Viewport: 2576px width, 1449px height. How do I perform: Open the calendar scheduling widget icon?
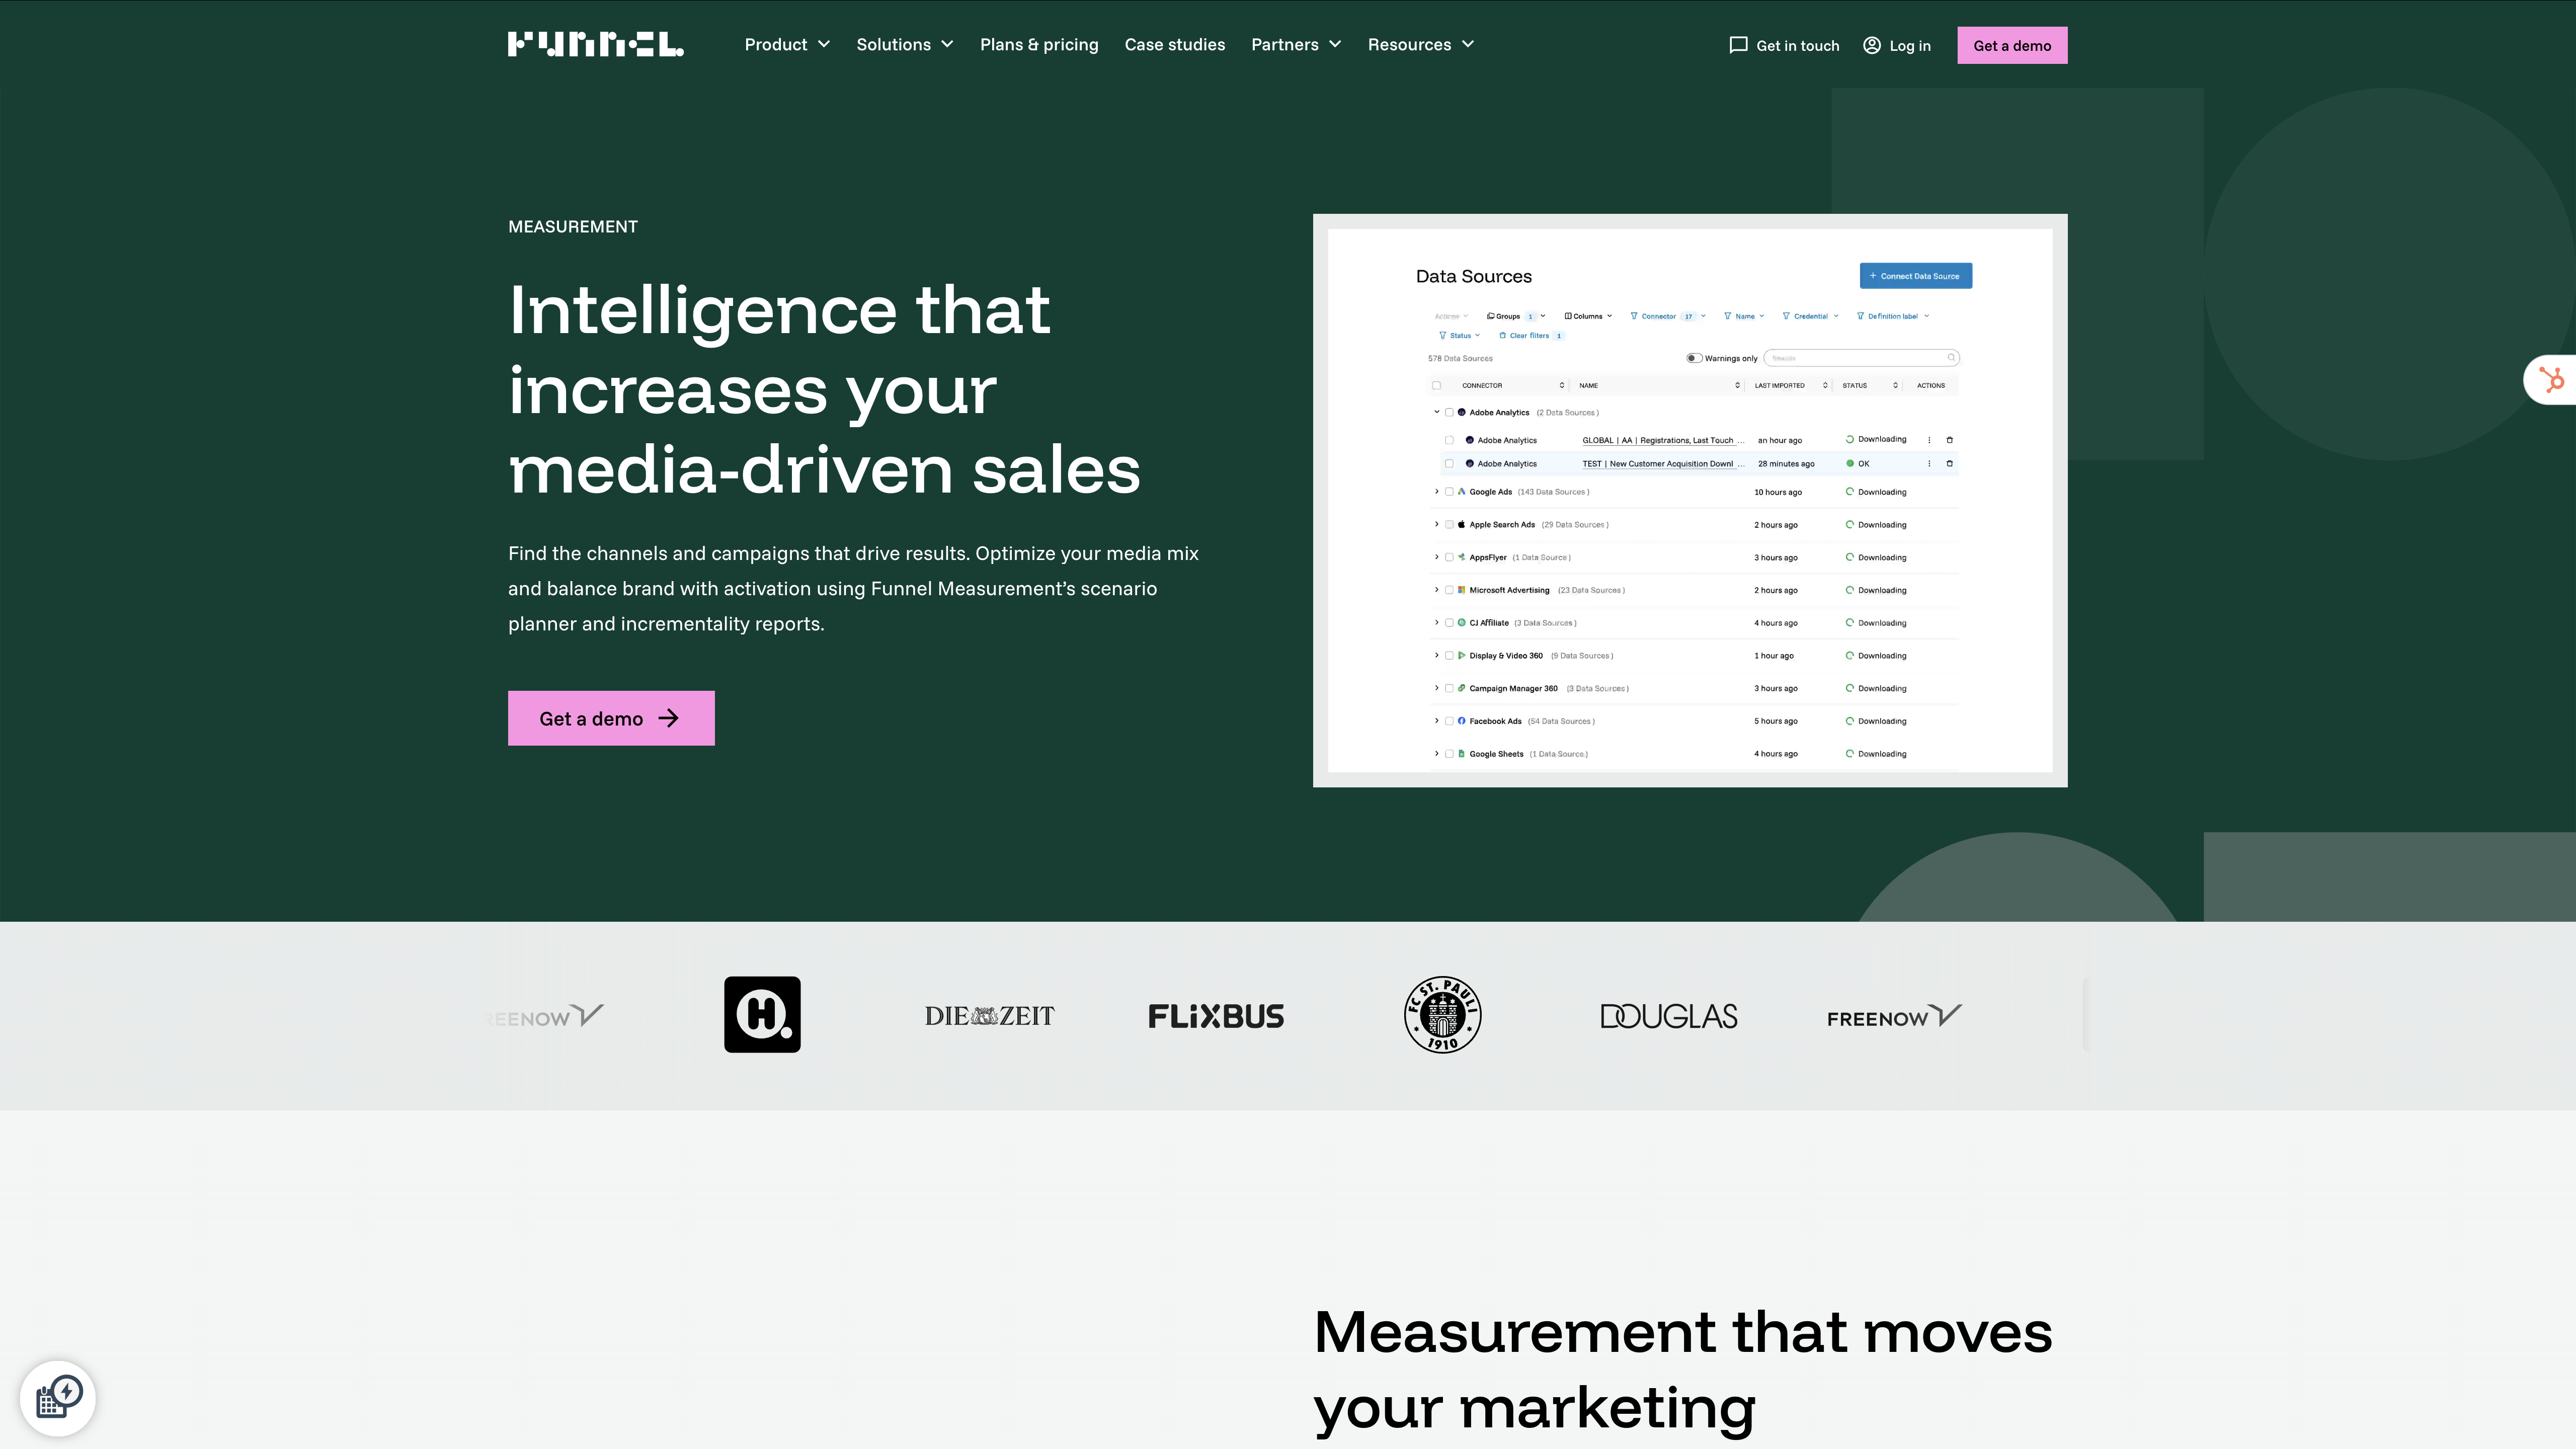tap(58, 1397)
